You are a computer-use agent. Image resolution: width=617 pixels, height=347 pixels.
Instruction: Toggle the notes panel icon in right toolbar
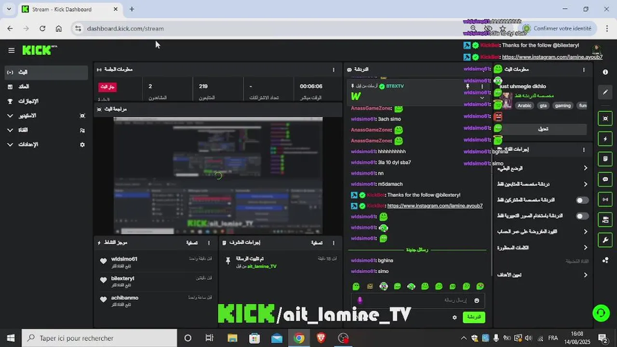click(605, 159)
